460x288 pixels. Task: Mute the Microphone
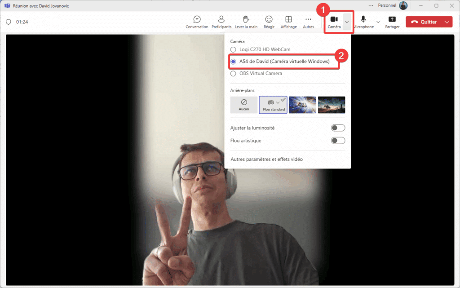(x=363, y=22)
